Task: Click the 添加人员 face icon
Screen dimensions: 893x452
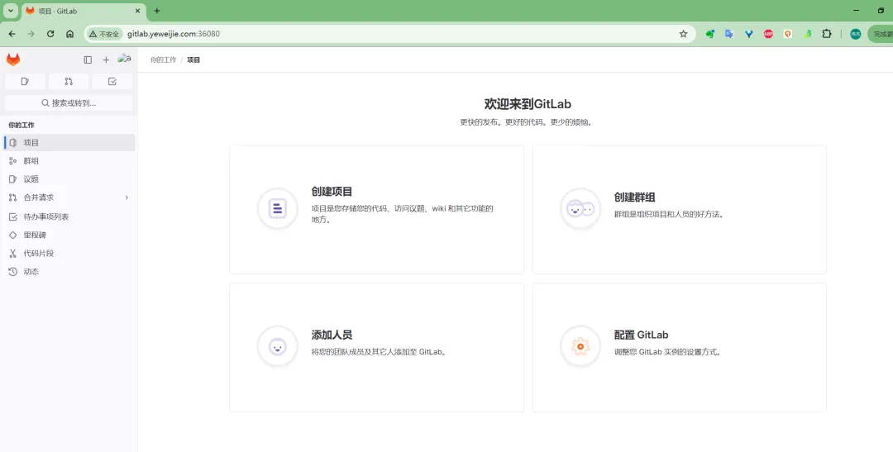Action: 278,346
